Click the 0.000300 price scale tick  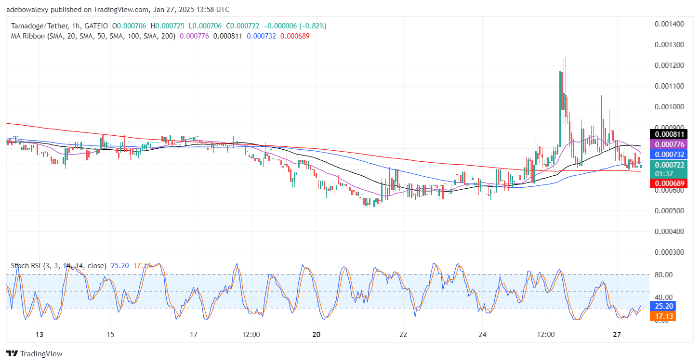(670, 252)
